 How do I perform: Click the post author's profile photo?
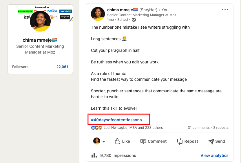point(98,14)
